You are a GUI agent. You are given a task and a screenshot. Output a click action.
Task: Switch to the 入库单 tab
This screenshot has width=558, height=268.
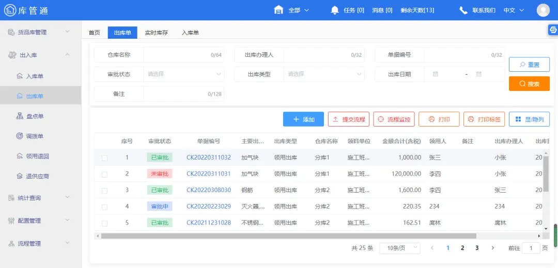point(190,33)
